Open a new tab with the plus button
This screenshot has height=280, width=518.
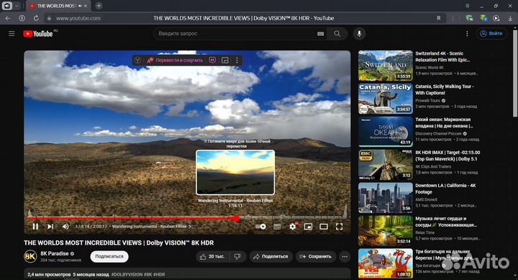[x=99, y=6]
